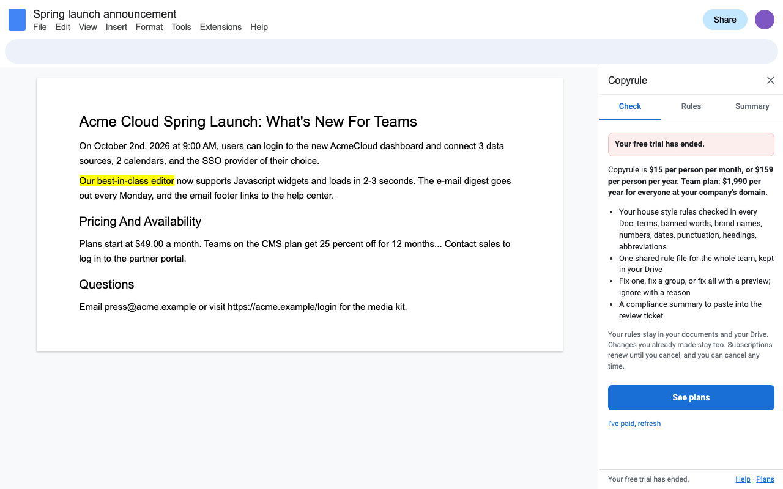
Task: Click the blue Docs document icon
Action: click(x=17, y=20)
